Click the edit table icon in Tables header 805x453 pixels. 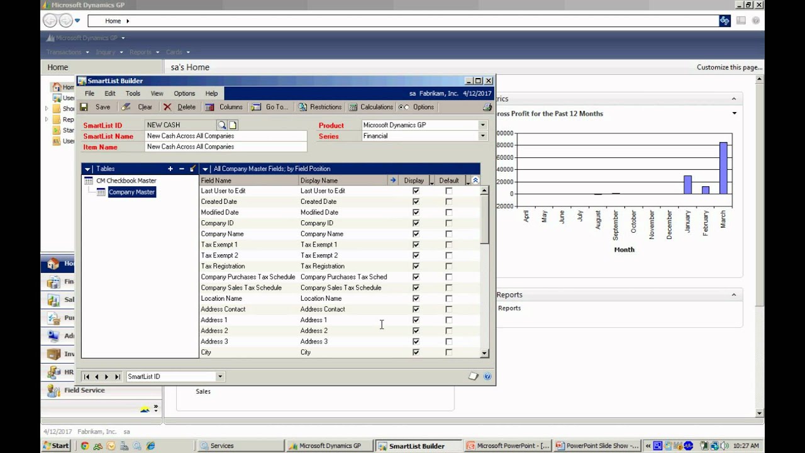tap(193, 169)
